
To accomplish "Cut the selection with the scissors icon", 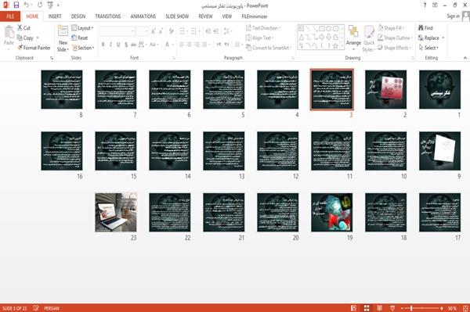I will pos(20,28).
